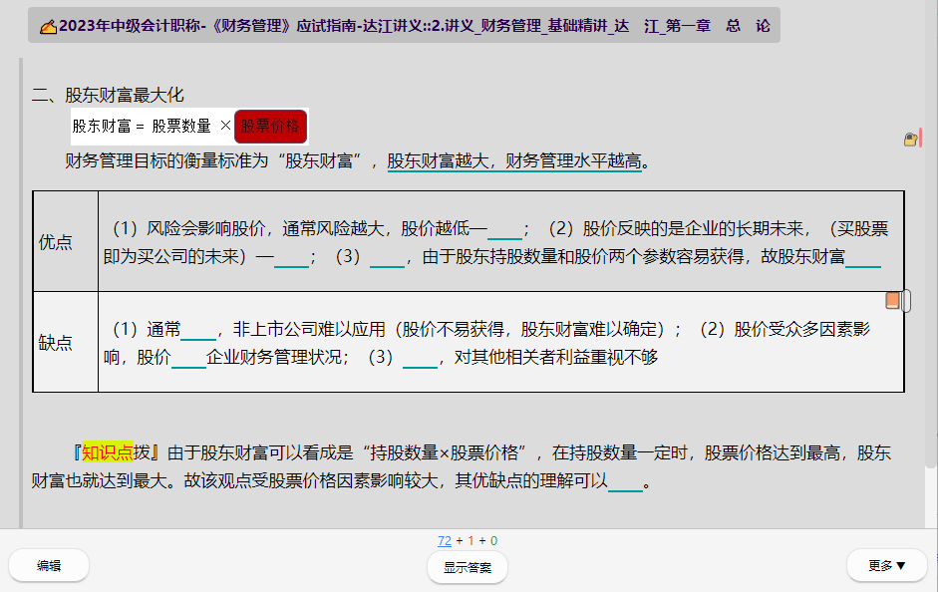Click the 优点 table cell
The height and width of the screenshot is (592, 938).
coord(65,241)
